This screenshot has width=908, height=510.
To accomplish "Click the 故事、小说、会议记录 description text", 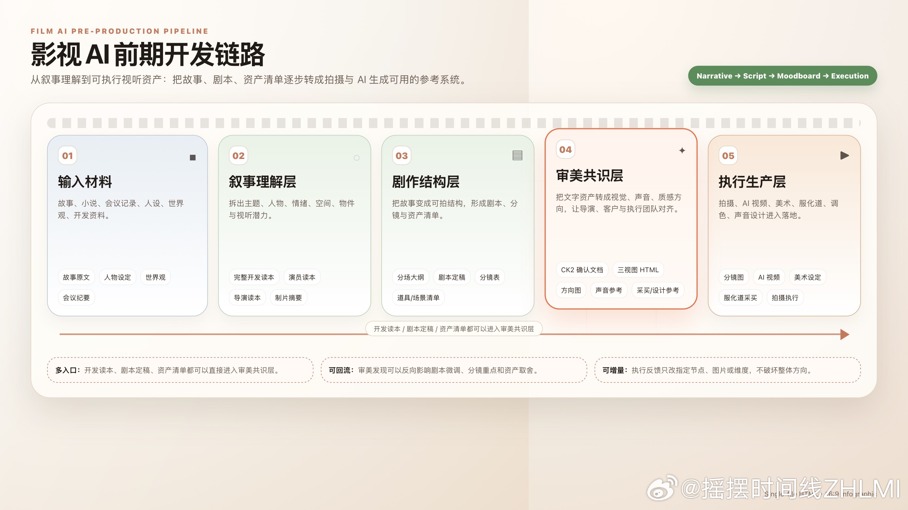I will click(x=121, y=209).
